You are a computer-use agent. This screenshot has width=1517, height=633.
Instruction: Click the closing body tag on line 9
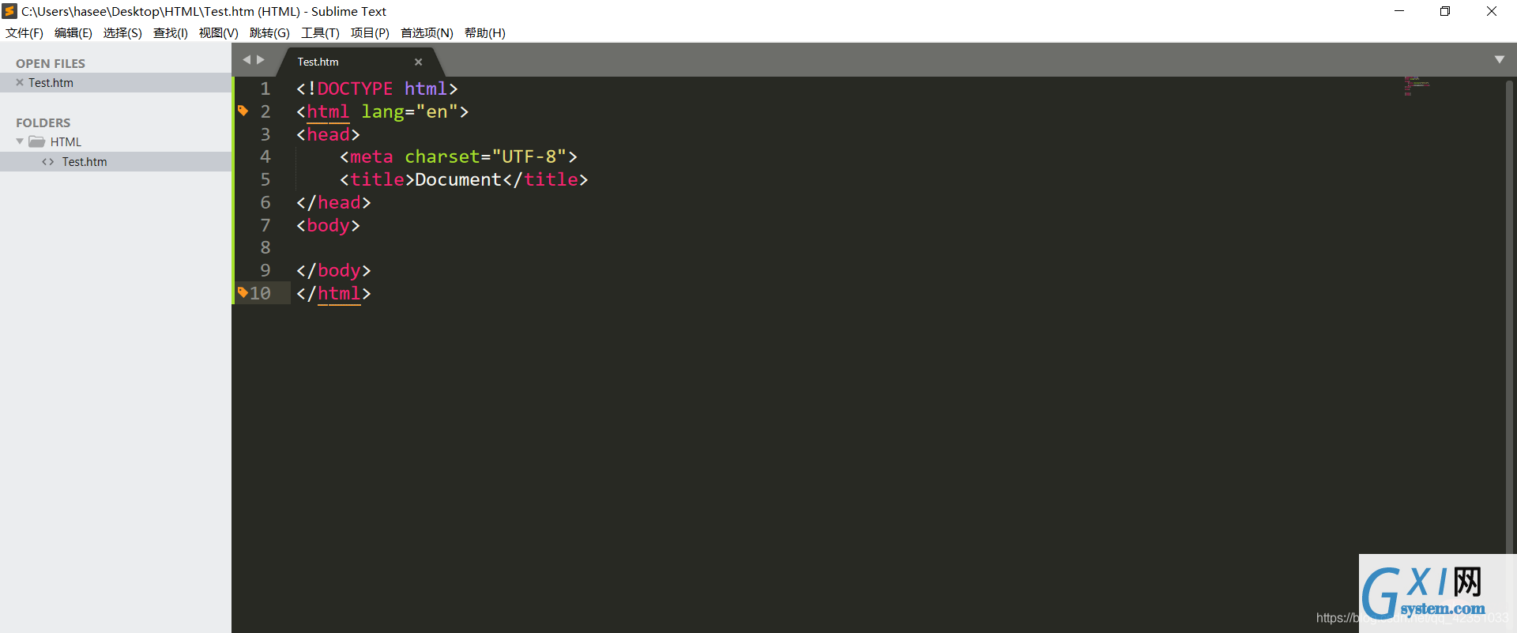pyautogui.click(x=333, y=270)
